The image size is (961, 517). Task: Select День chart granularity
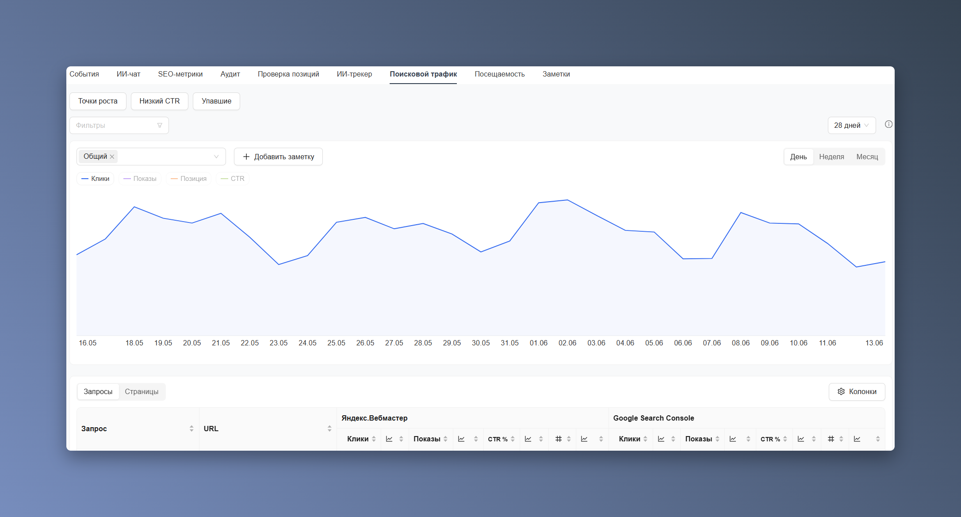[798, 157]
